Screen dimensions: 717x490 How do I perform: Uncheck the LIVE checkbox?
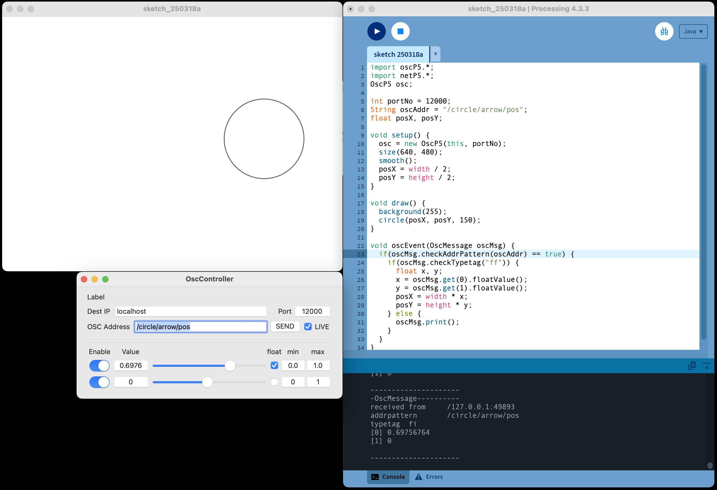(308, 327)
